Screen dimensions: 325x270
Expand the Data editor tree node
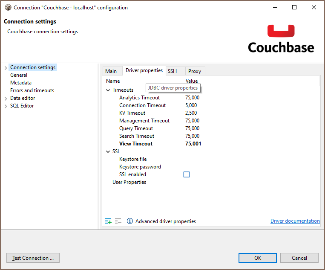pos(6,99)
